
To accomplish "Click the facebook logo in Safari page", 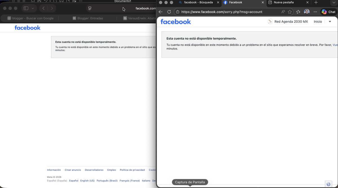I will click(28, 28).
